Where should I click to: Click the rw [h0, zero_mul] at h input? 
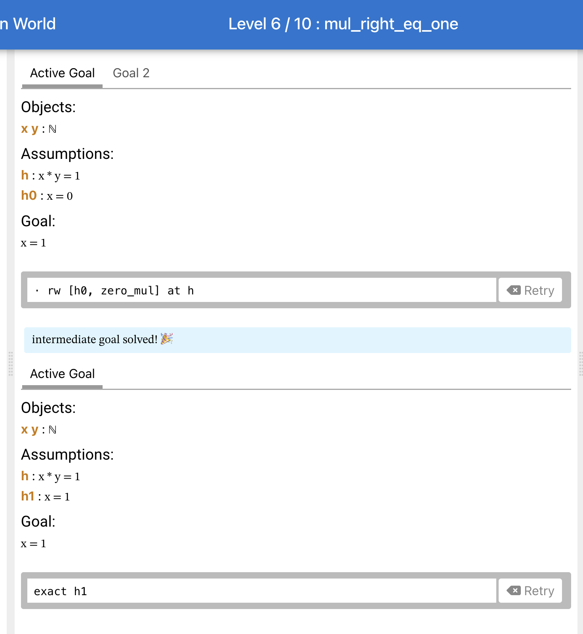[261, 290]
